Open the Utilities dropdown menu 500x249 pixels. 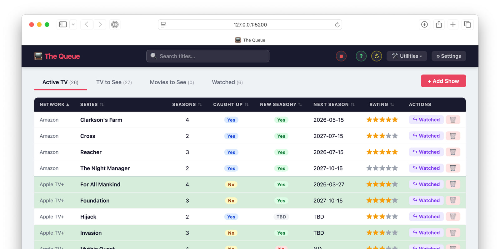coord(407,56)
